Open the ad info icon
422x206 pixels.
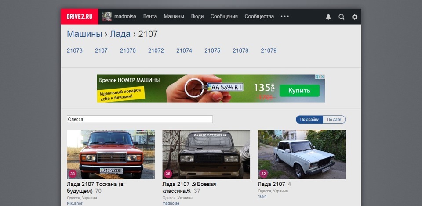[x=318, y=77]
